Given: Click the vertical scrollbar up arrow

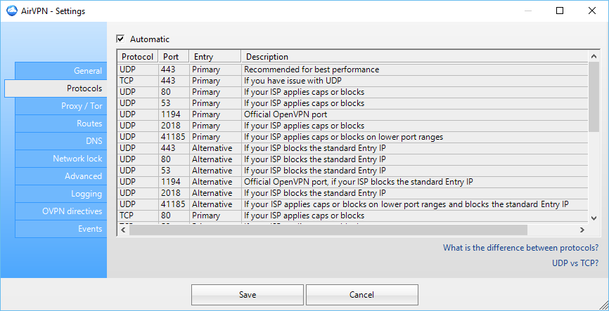Looking at the screenshot, I should click(x=594, y=57).
